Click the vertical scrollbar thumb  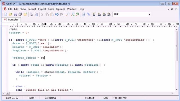(x=177, y=46)
